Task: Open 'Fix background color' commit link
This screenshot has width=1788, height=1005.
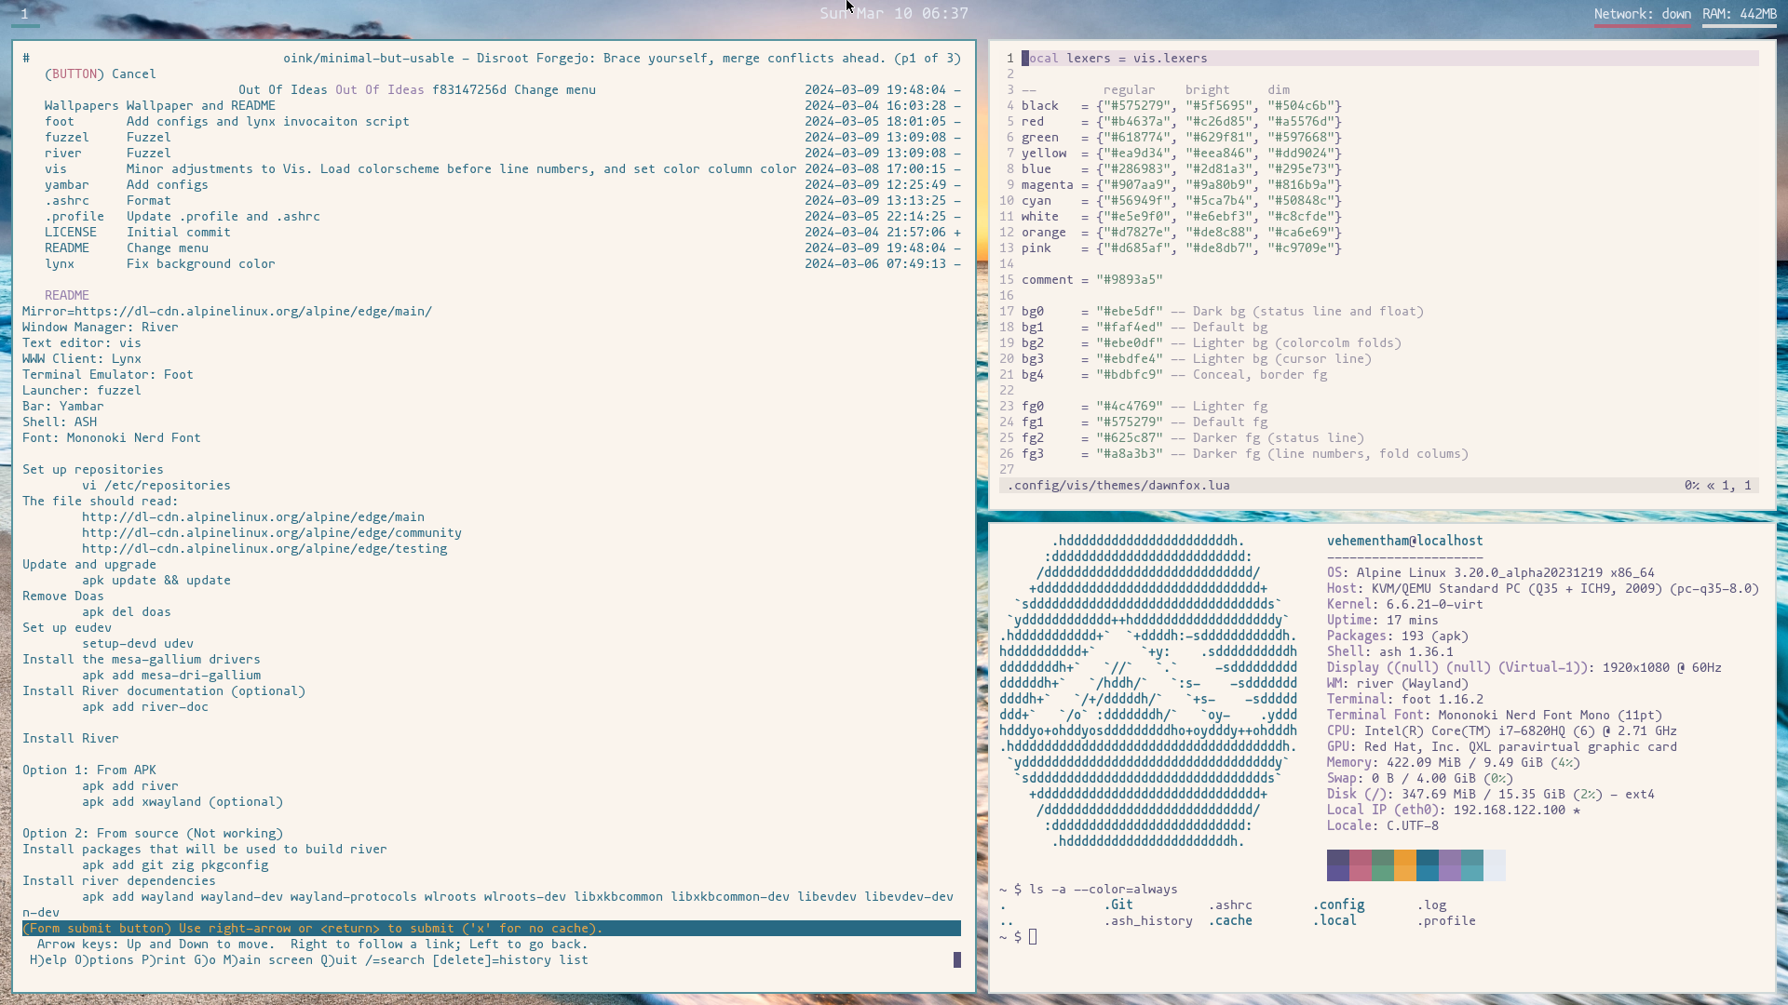Action: (x=201, y=264)
